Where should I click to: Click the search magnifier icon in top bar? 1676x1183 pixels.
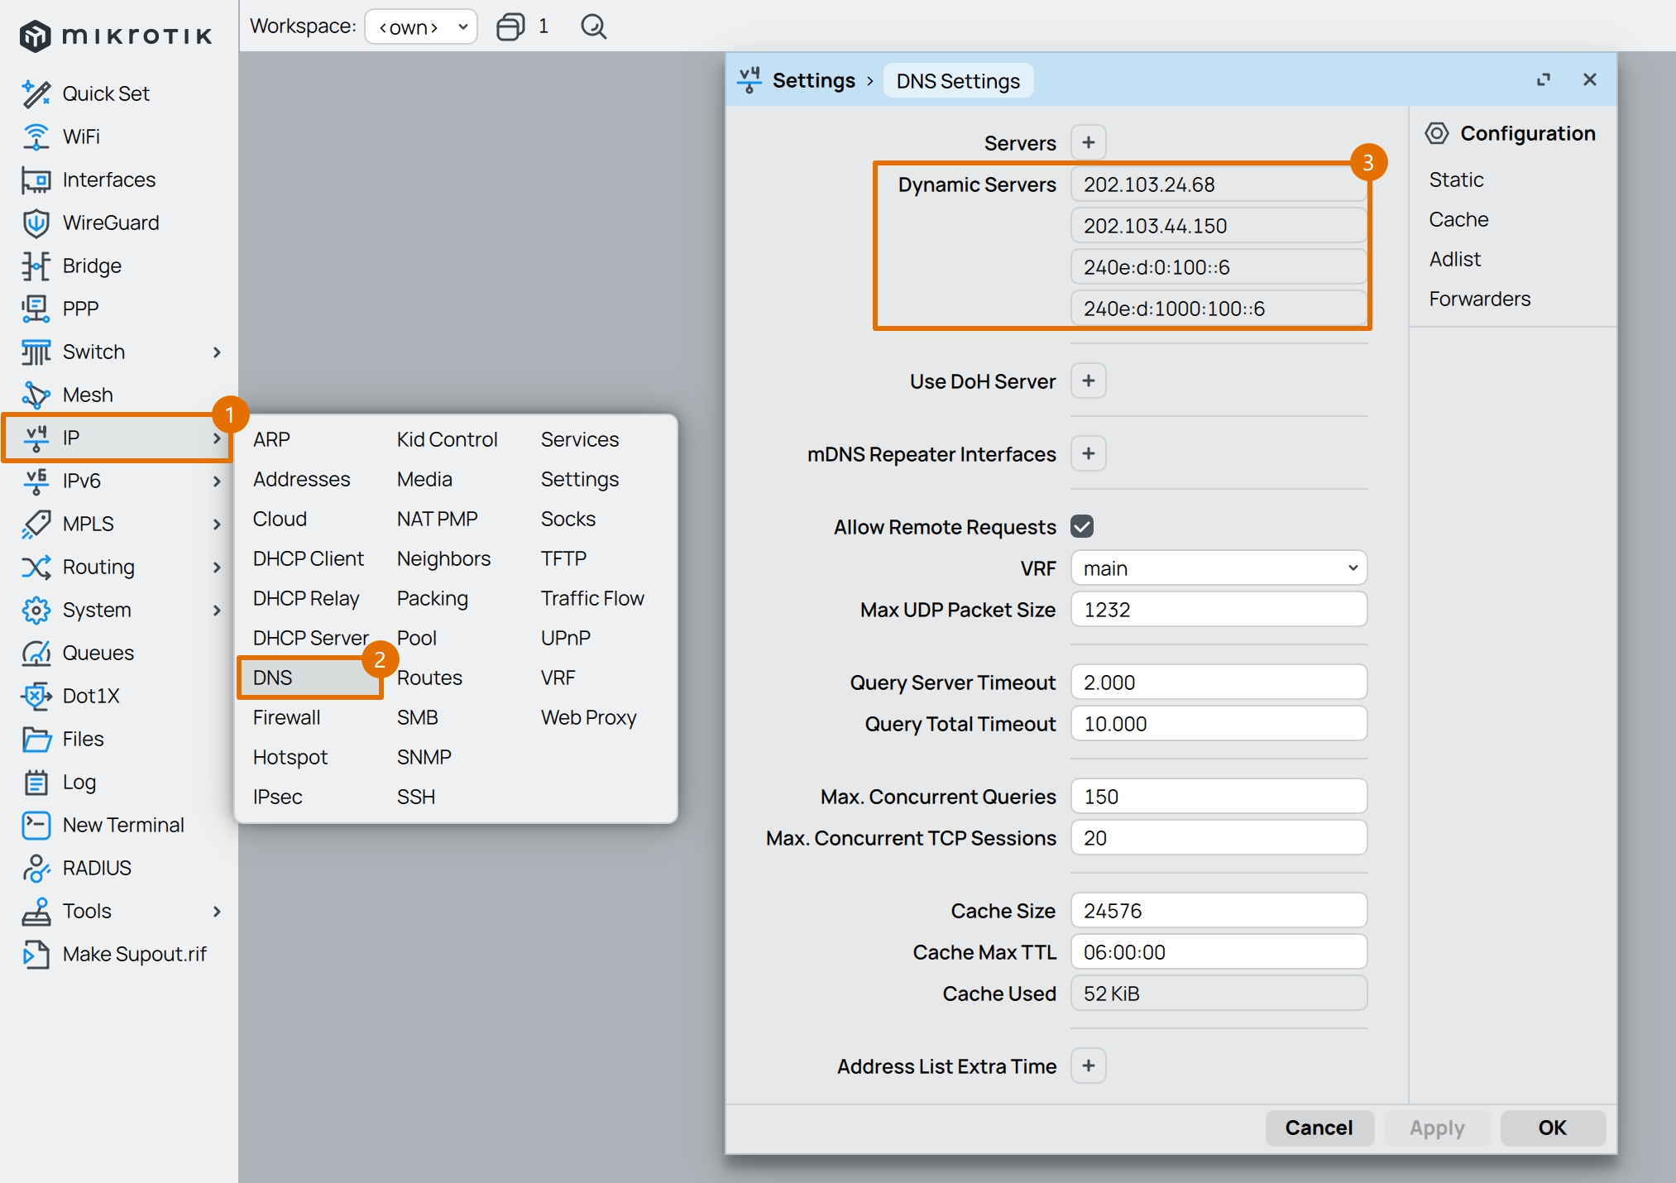coord(593,26)
